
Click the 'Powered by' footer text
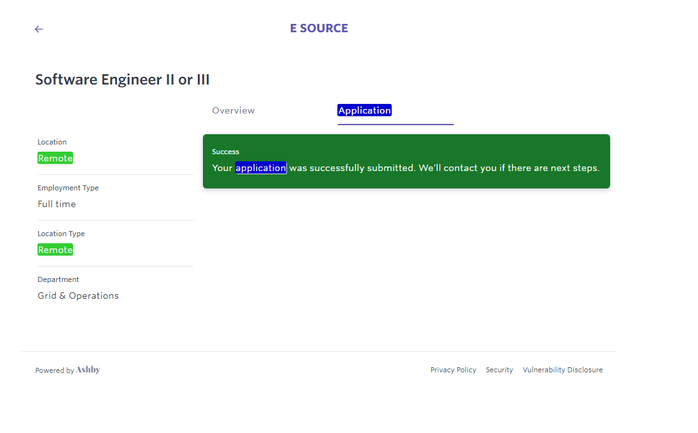[x=54, y=370]
